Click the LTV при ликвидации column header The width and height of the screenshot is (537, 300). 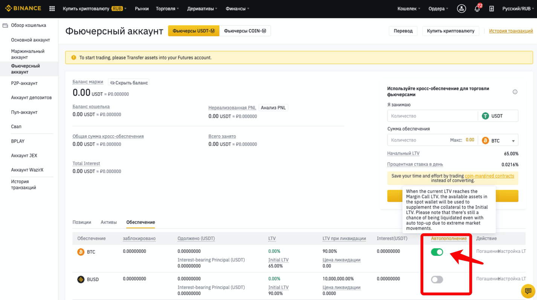(x=344, y=238)
